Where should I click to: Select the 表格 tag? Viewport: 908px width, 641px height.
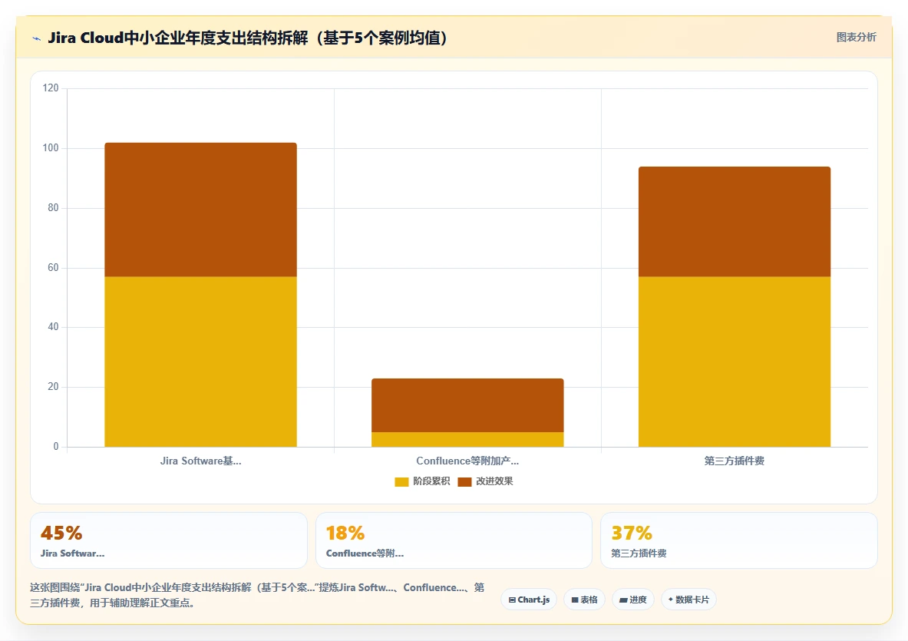click(584, 600)
